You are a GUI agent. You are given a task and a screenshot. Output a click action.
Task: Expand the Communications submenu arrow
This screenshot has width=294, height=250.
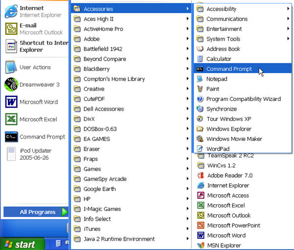coord(288,19)
